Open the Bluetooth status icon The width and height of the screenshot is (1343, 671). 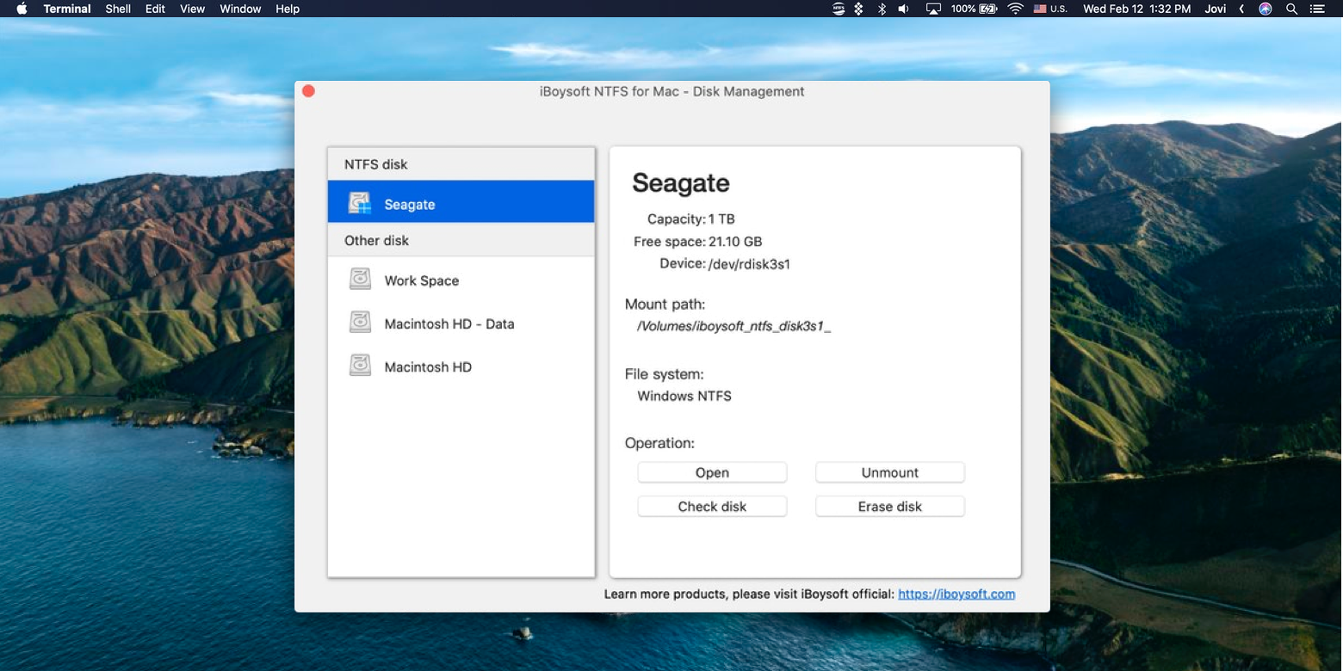tap(882, 9)
